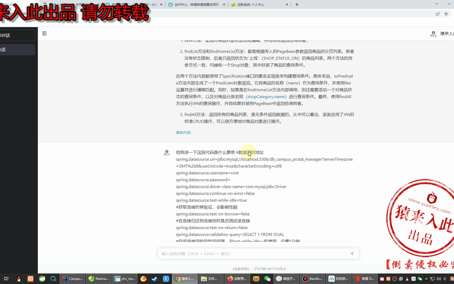Open the Campus project in IntelliJ IDEA
The height and width of the screenshot is (284, 454).
tap(72, 279)
